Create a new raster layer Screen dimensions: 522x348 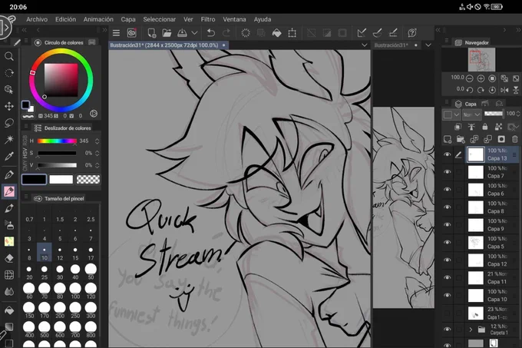tap(448, 139)
